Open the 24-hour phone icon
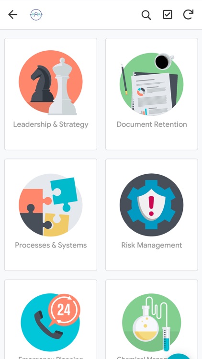This screenshot has height=359, width=202. point(51,322)
